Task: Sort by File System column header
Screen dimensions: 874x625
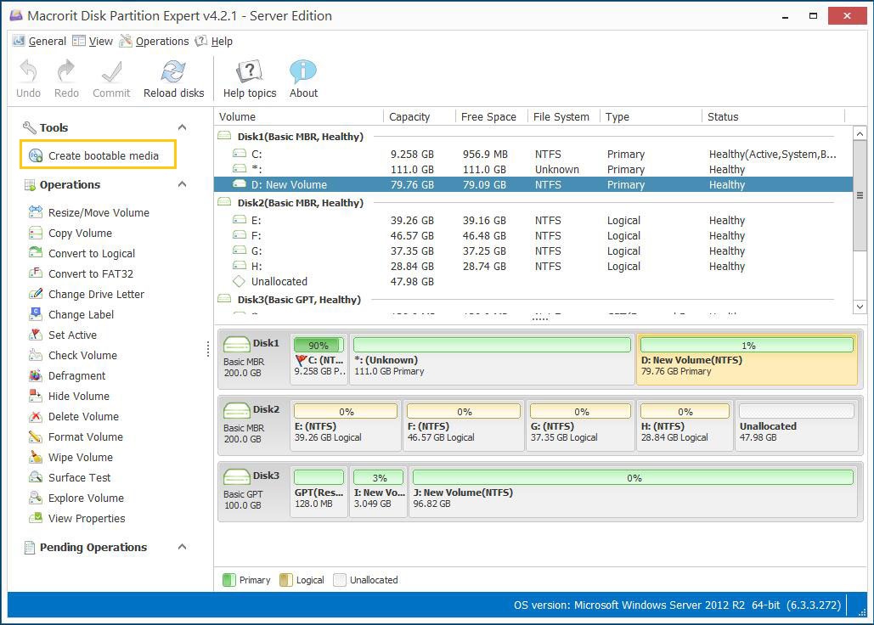Action: coord(563,116)
